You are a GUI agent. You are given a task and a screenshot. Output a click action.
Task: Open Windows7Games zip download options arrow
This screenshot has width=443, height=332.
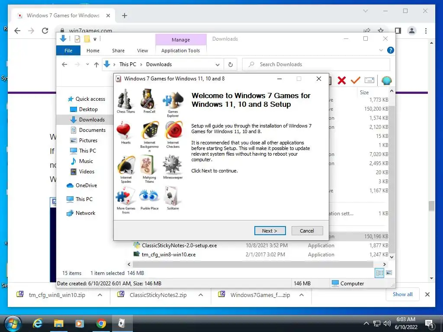pos(302,295)
